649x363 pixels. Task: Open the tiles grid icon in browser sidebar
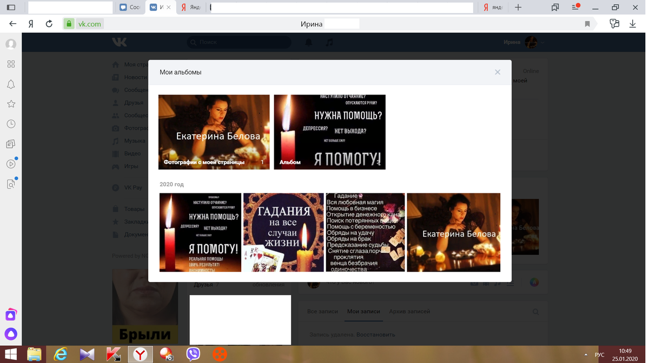[11, 64]
